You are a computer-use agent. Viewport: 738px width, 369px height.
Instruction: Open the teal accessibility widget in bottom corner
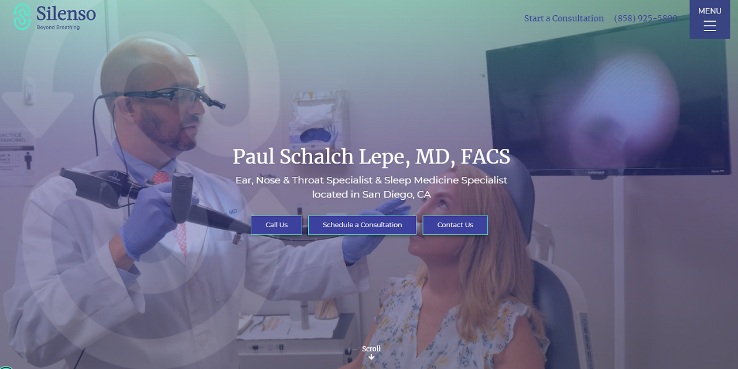pyautogui.click(x=5, y=367)
